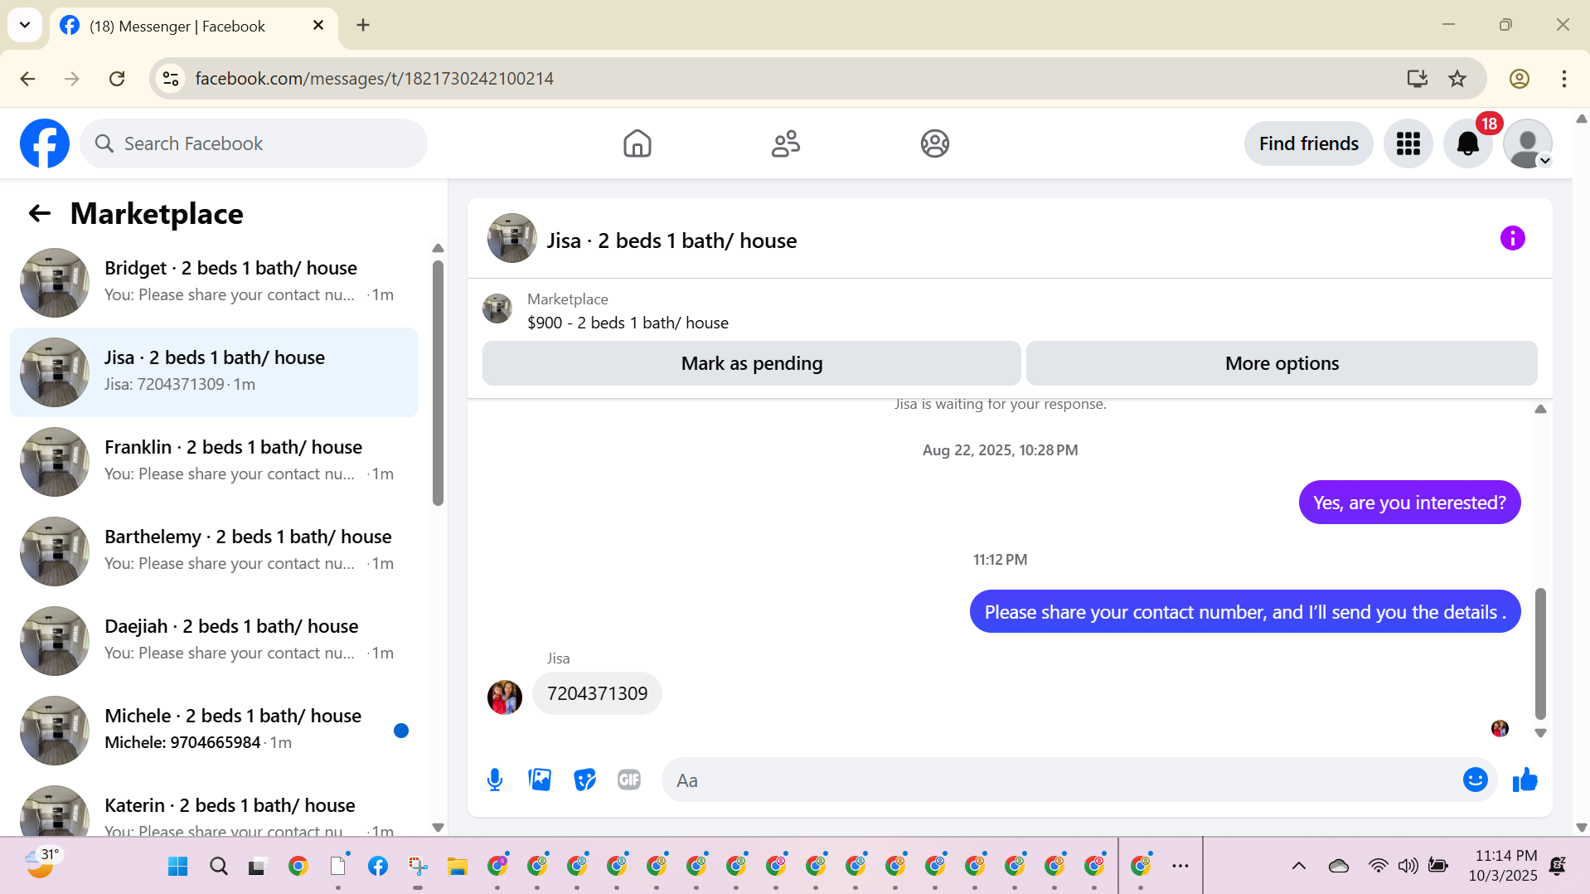The width and height of the screenshot is (1590, 894).
Task: Open the Windows Start menu
Action: tap(177, 867)
